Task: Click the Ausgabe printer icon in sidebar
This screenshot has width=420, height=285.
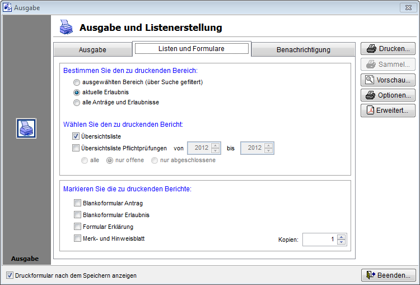Action: pyautogui.click(x=26, y=128)
